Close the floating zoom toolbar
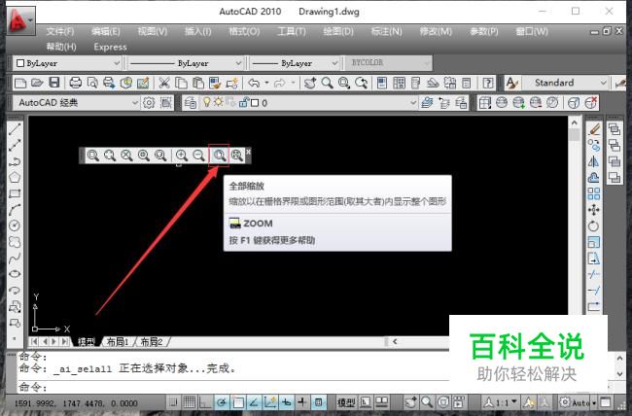 [x=248, y=152]
